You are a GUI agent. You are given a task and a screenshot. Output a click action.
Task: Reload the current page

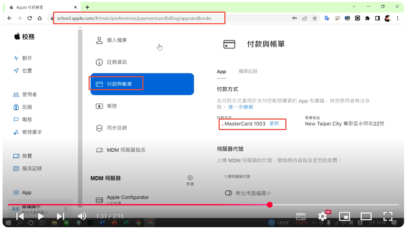(30, 18)
